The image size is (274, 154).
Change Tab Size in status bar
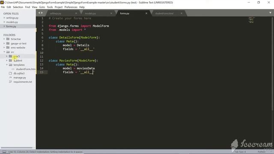click(x=240, y=152)
